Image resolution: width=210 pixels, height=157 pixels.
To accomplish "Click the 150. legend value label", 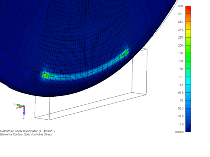I will (x=181, y=69).
